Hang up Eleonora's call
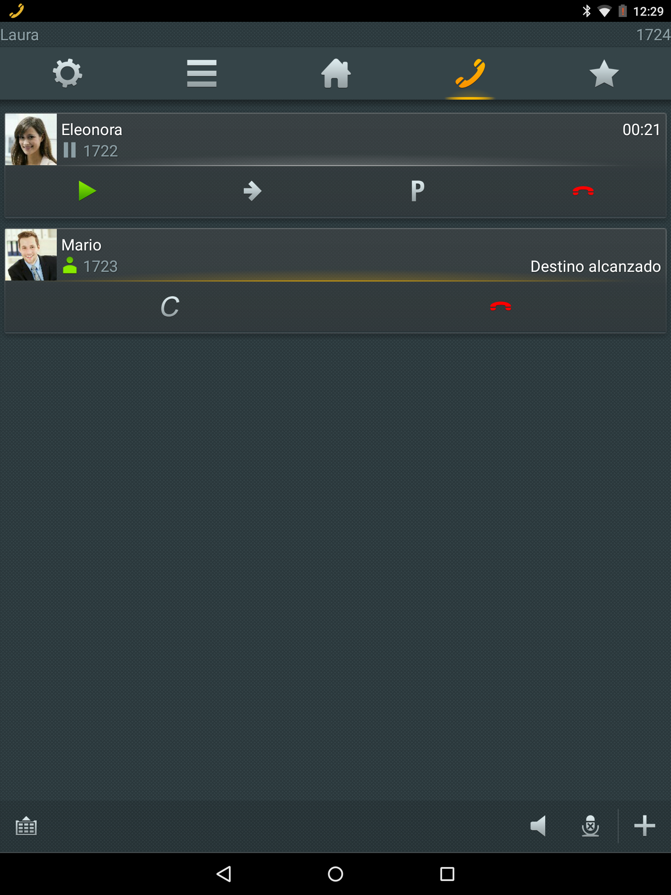 (x=583, y=191)
